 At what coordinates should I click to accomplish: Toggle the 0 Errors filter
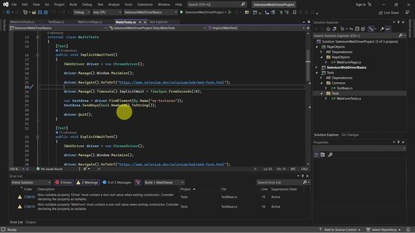click(64, 183)
